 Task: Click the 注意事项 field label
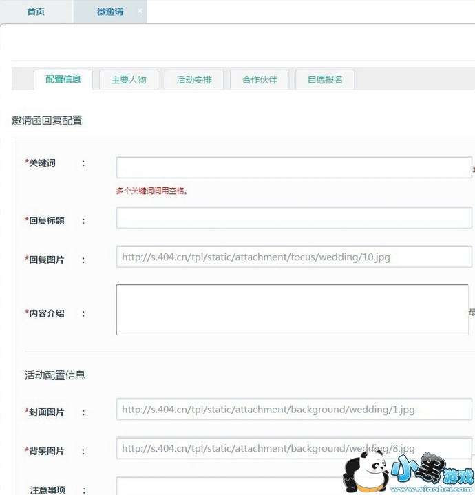click(x=47, y=490)
